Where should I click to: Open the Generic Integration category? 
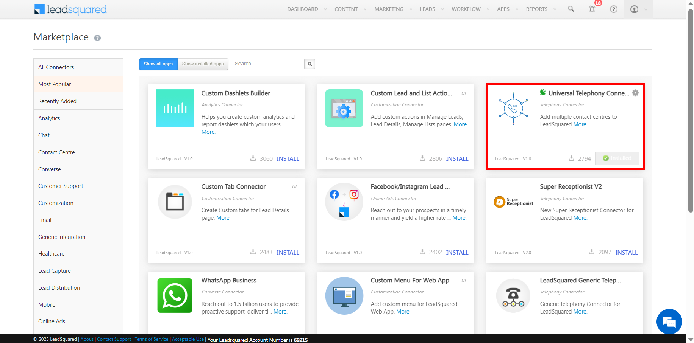[78, 237]
